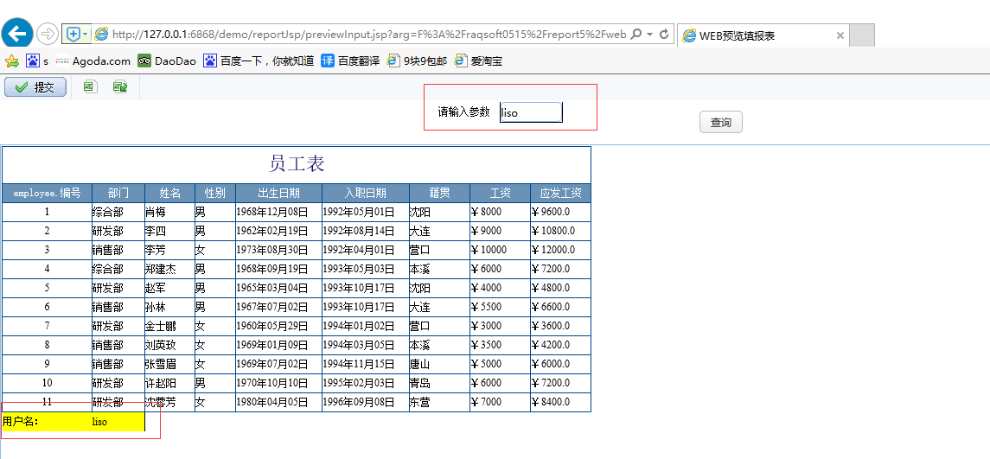Click the 出生日期 column header
The image size is (990, 459).
tap(278, 193)
